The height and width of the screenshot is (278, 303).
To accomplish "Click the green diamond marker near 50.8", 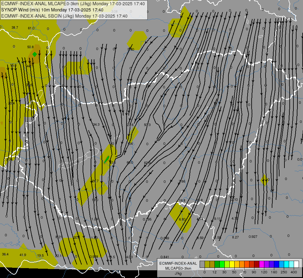I will (x=35, y=54).
